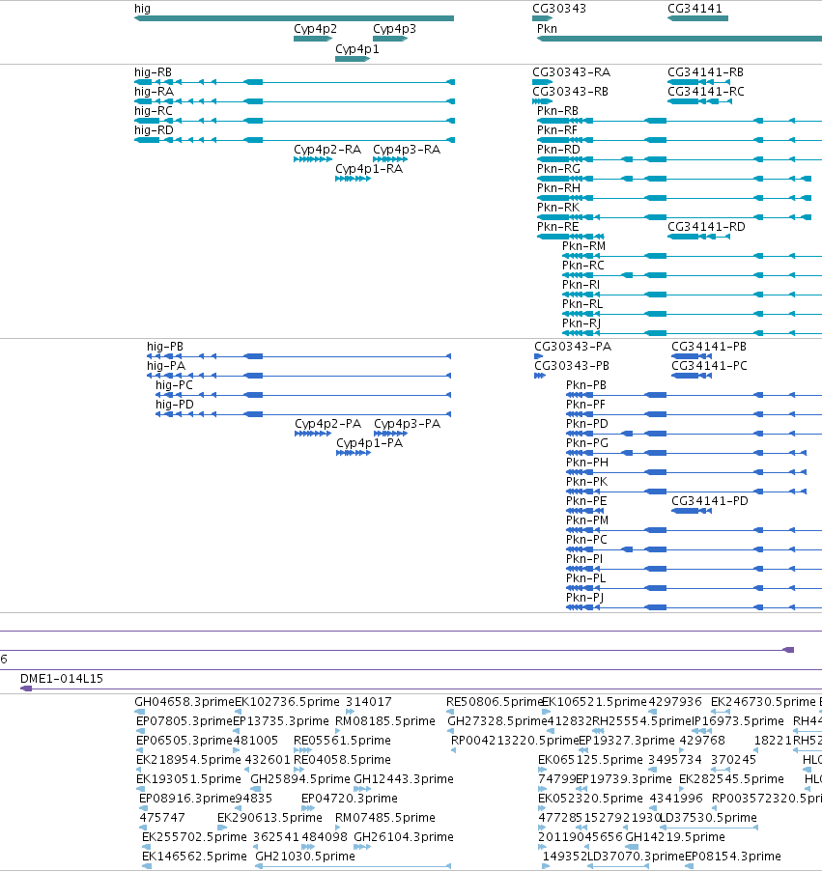This screenshot has height=871, width=822.
Task: Open transcript CG34141-RD
Action: pyautogui.click(x=706, y=227)
